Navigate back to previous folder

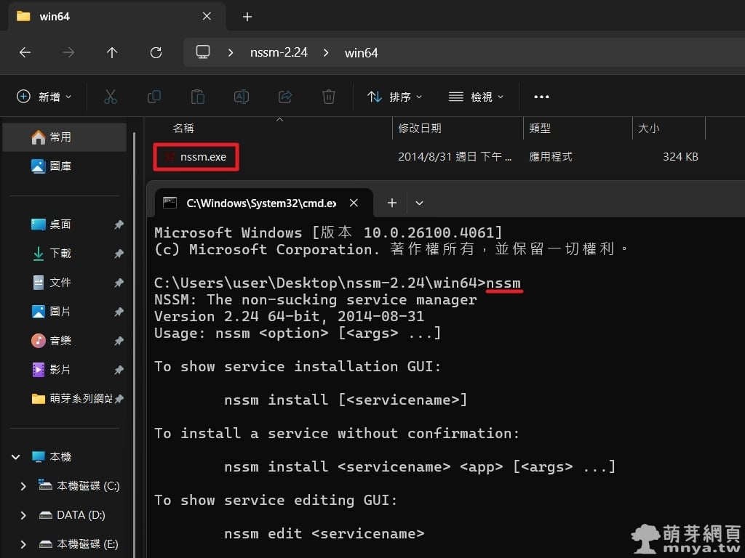[x=25, y=52]
